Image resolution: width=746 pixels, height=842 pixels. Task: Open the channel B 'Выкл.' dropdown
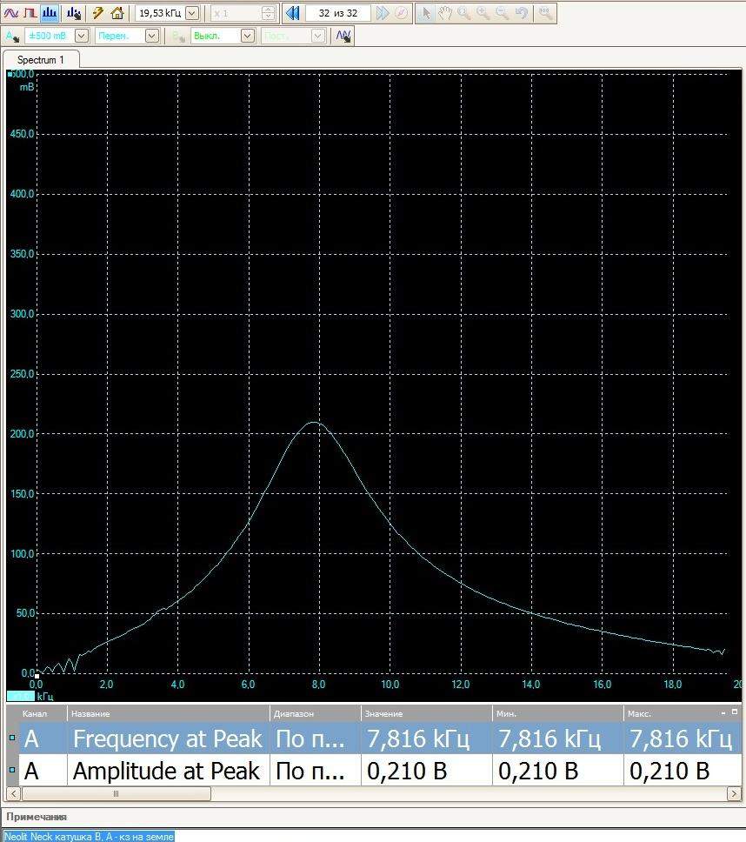(x=247, y=36)
